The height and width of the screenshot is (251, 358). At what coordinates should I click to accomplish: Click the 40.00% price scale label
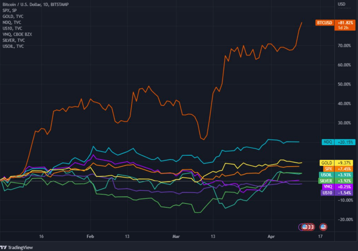[344, 104]
